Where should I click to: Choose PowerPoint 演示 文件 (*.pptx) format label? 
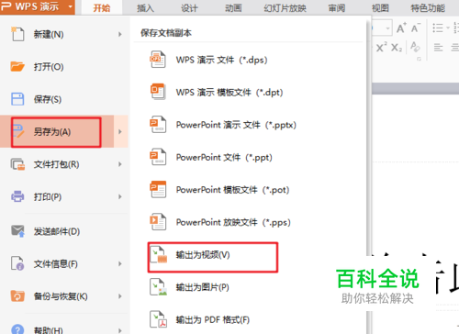click(x=236, y=125)
